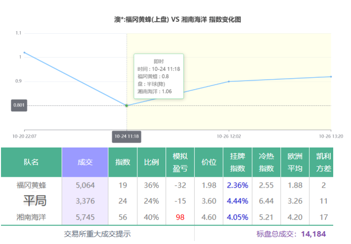
Task: Select the 福冈黄蜂 team name
Action: click(31, 186)
